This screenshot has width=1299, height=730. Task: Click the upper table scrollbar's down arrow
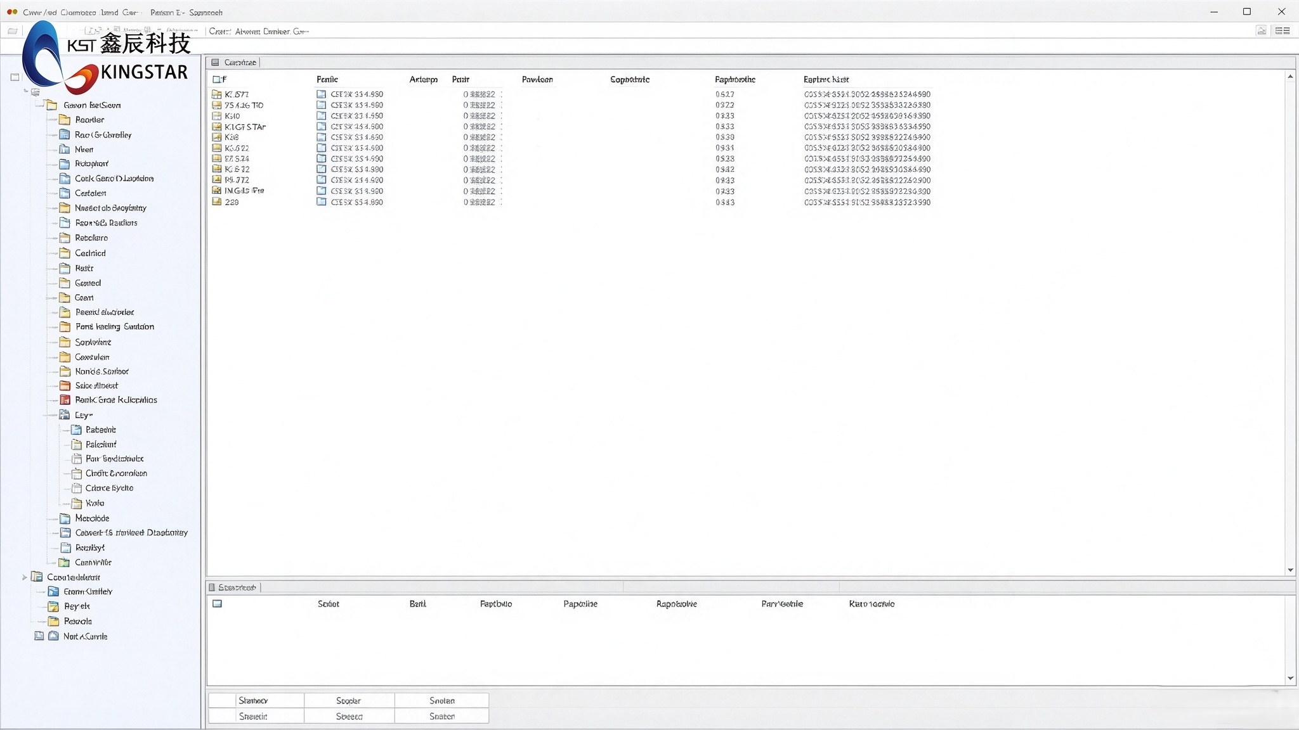(x=1290, y=570)
